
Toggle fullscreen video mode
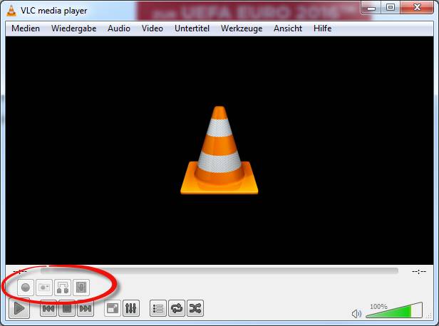[x=113, y=308]
